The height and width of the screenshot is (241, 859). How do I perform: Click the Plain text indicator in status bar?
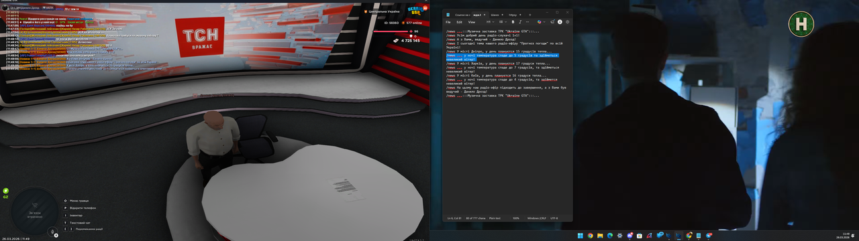pos(494,218)
